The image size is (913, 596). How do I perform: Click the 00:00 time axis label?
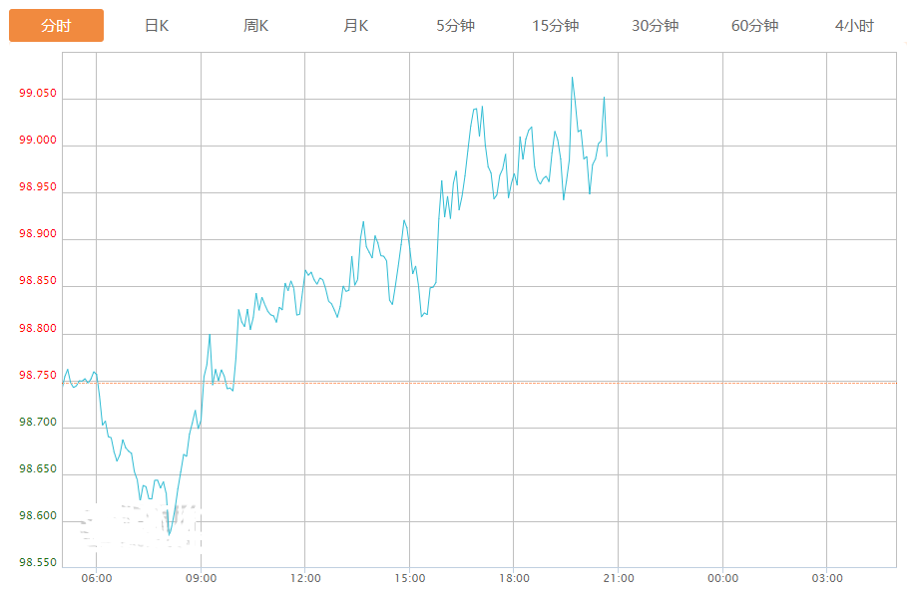(x=723, y=579)
